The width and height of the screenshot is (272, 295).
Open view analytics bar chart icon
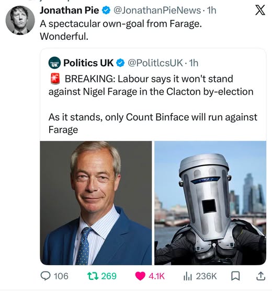(x=188, y=276)
